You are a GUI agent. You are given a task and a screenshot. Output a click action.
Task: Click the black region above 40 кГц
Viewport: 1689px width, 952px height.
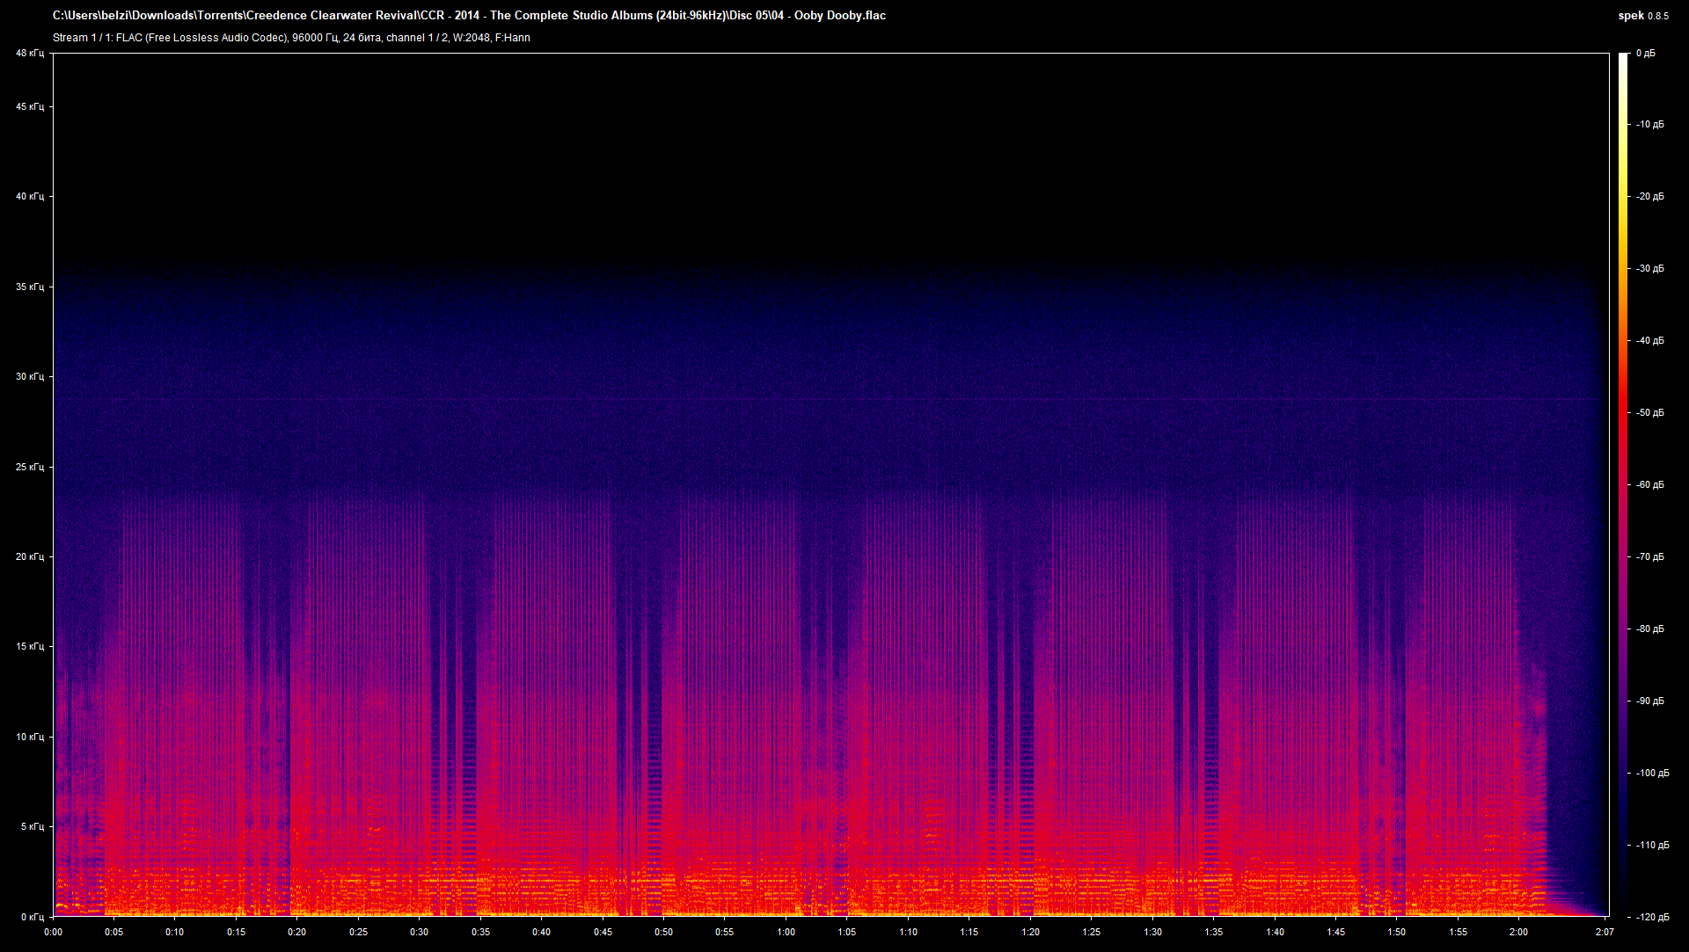pos(827,132)
